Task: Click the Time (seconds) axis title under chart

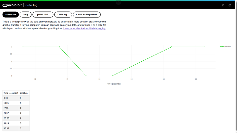Action: pos(114,84)
